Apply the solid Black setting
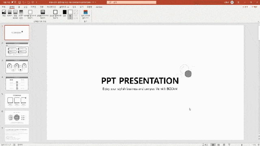 tap(65, 13)
